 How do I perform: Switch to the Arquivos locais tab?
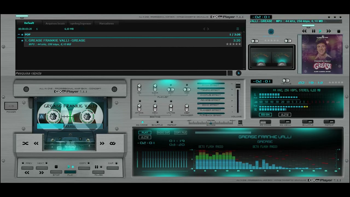(x=55, y=24)
